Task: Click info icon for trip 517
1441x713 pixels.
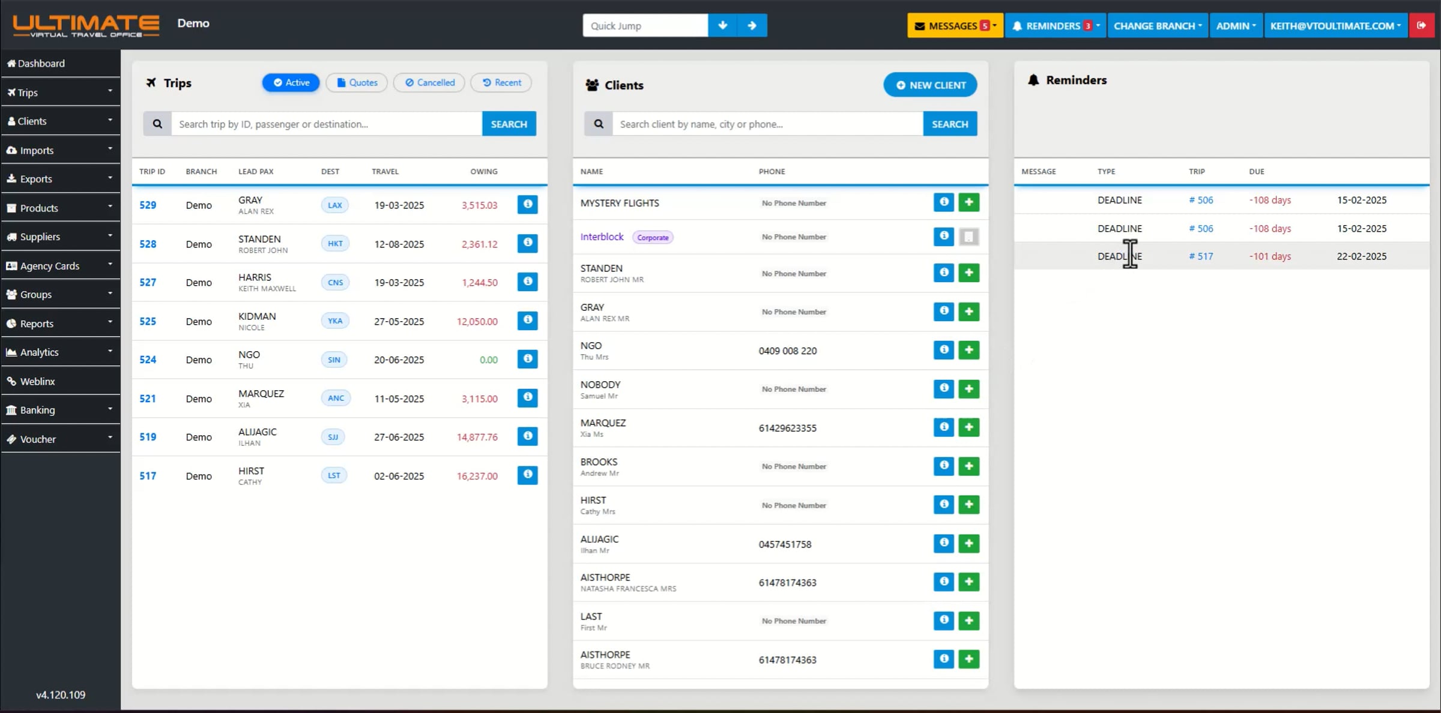Action: (x=527, y=475)
